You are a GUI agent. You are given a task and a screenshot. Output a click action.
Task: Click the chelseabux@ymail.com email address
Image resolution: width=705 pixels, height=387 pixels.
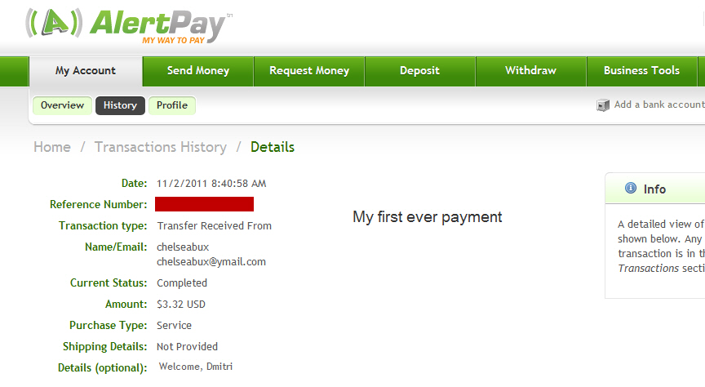[211, 262]
